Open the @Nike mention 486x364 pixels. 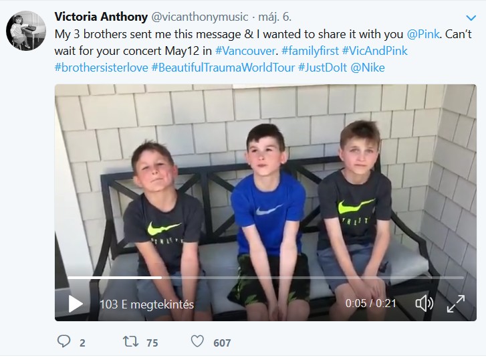coord(368,68)
